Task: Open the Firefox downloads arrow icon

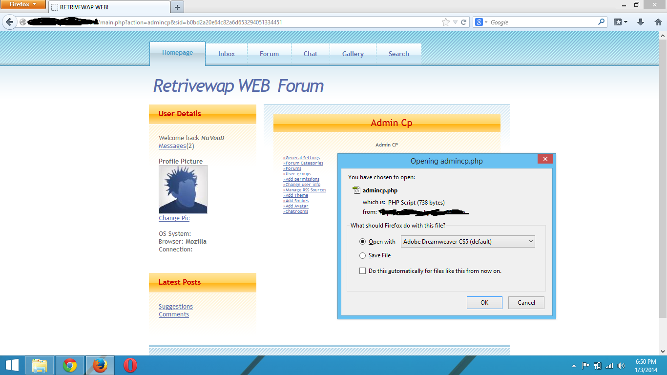Action: coord(641,22)
